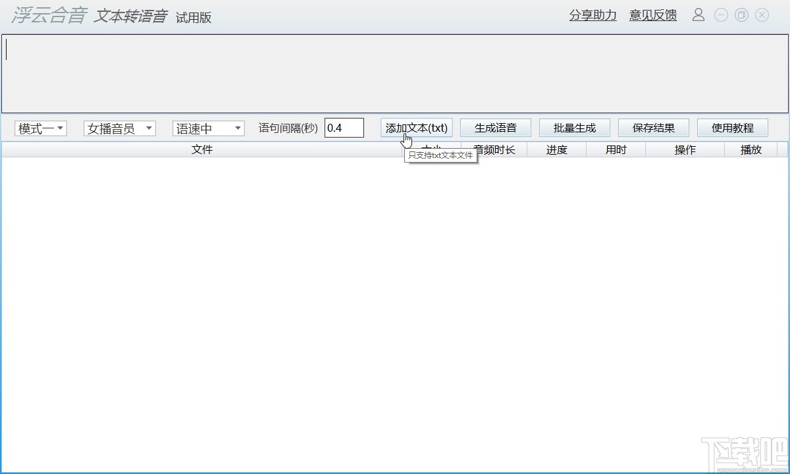Click the 操作 column header
This screenshot has height=474, width=790.
coord(685,149)
